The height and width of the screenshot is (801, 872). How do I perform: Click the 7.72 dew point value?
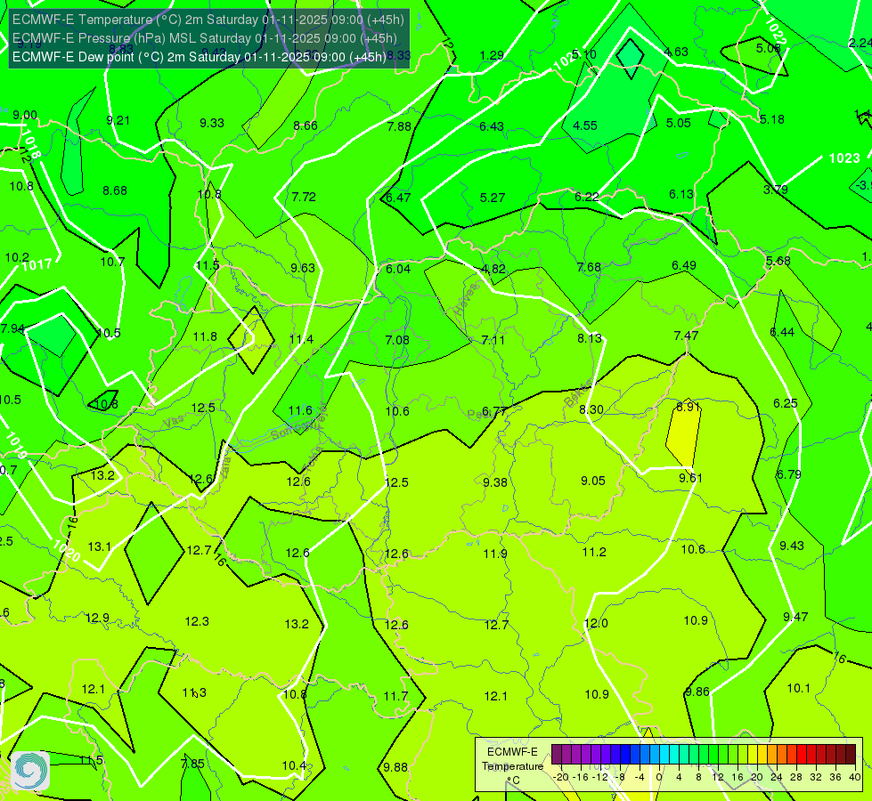pyautogui.click(x=304, y=197)
